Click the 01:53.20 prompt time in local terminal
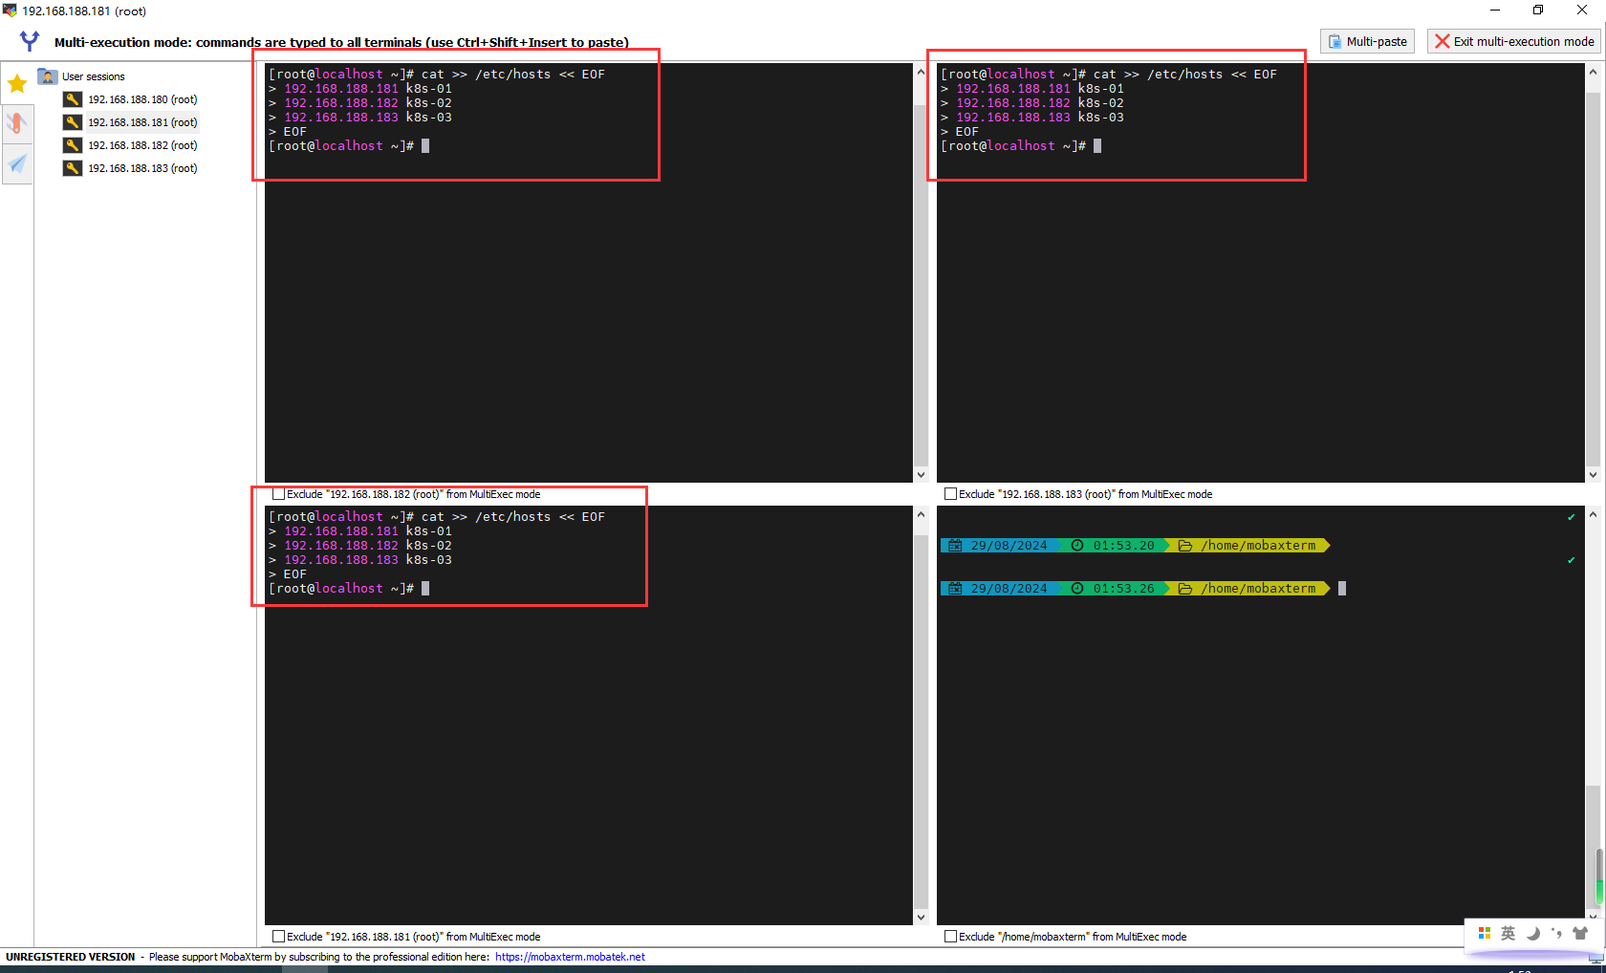 coord(1123,546)
